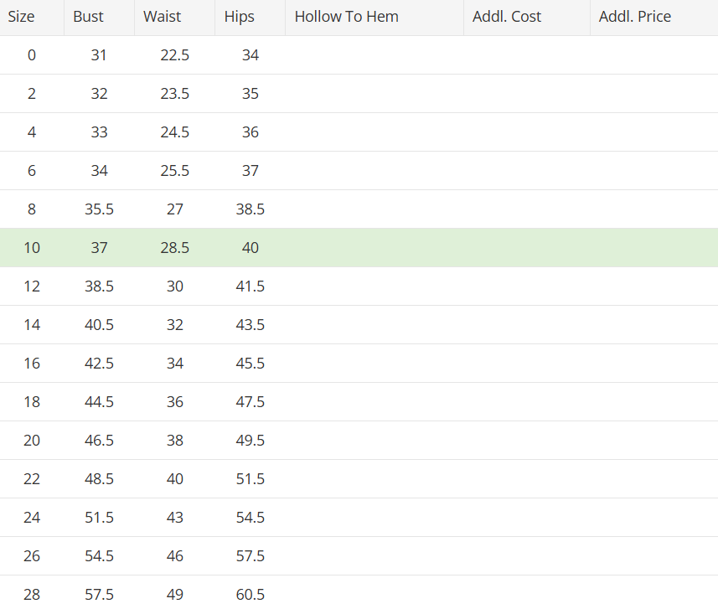
Task: Click hips value 45.5
Action: tap(250, 363)
